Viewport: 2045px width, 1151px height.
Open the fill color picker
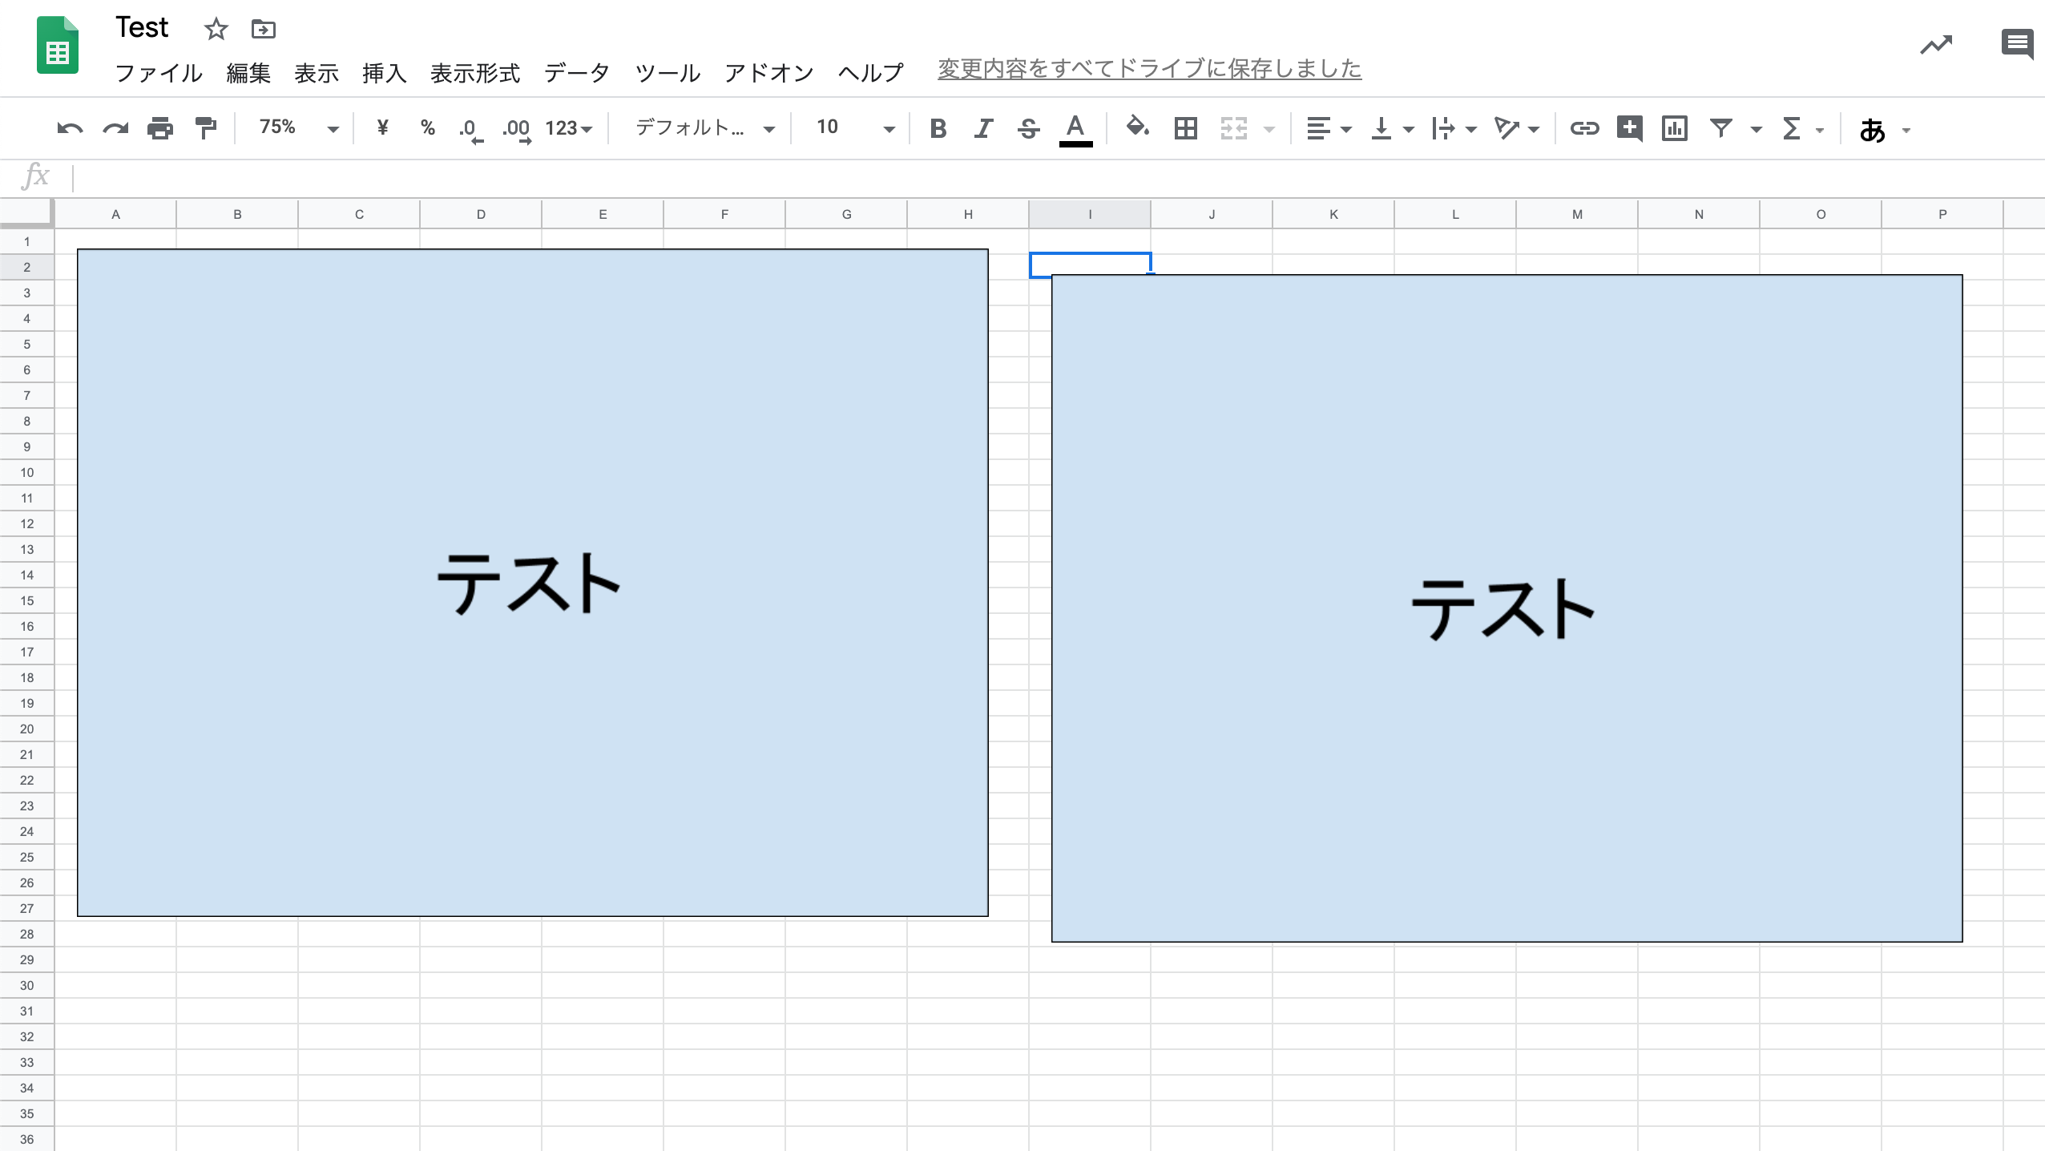[x=1135, y=128]
